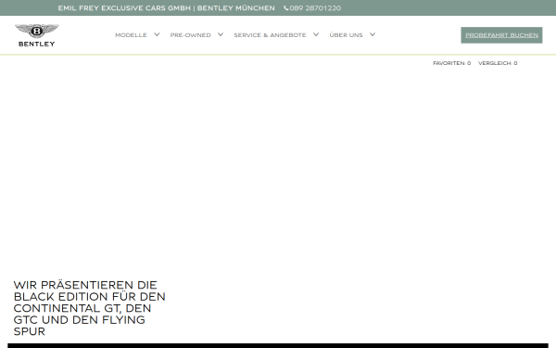Click the phone icon in top bar

click(x=286, y=8)
